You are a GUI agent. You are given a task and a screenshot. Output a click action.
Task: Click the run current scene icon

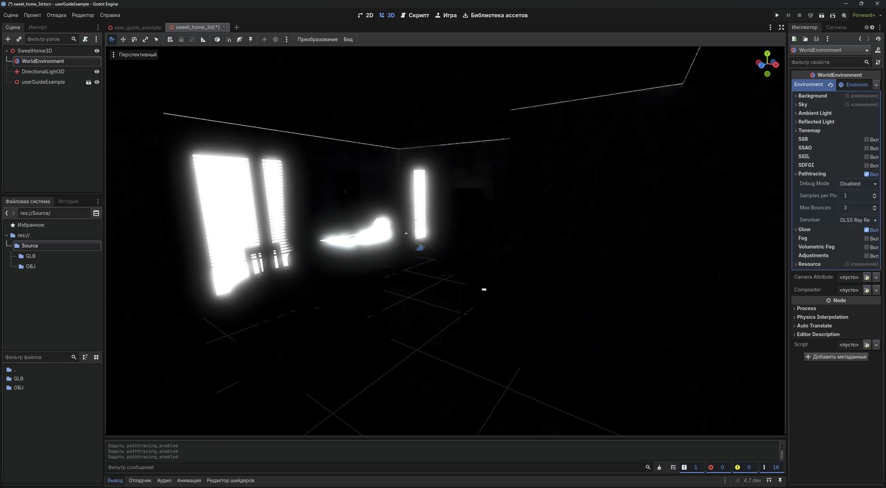click(821, 16)
